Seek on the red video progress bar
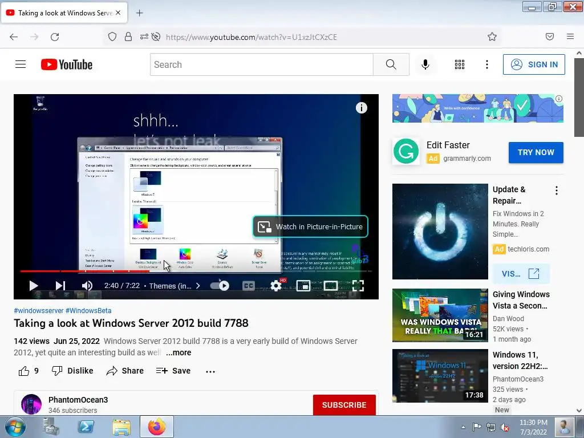Viewport: 584px width, 438px height. tap(196, 271)
